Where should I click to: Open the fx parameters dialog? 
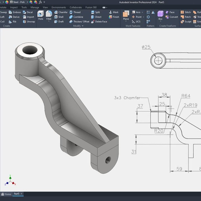[40, 2]
